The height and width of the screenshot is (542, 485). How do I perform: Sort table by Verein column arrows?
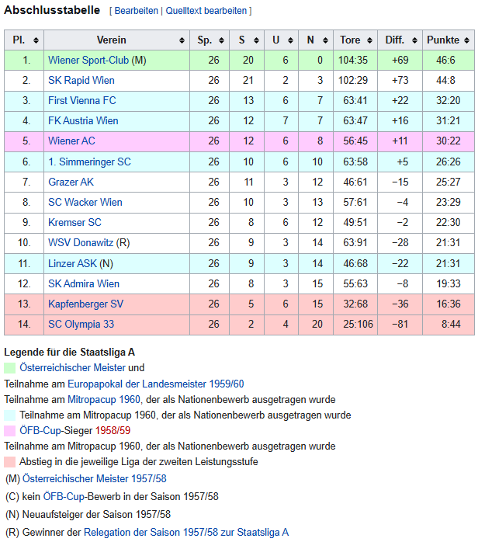pyautogui.click(x=182, y=40)
